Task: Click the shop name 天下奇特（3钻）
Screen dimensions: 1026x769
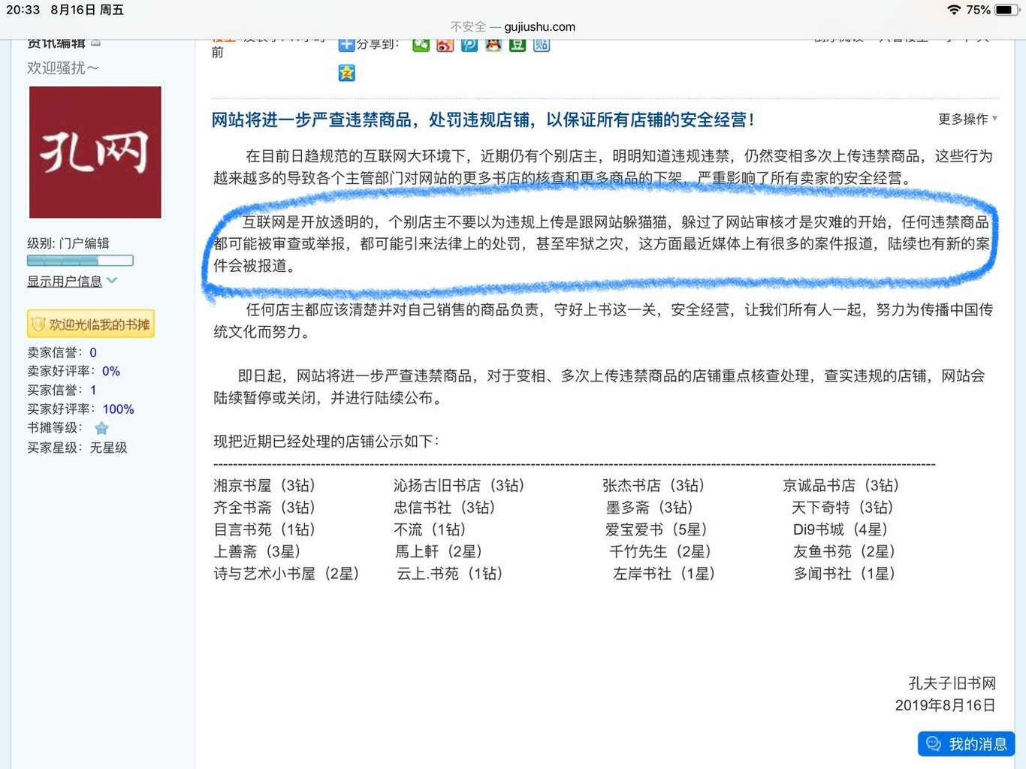Action: tap(843, 507)
